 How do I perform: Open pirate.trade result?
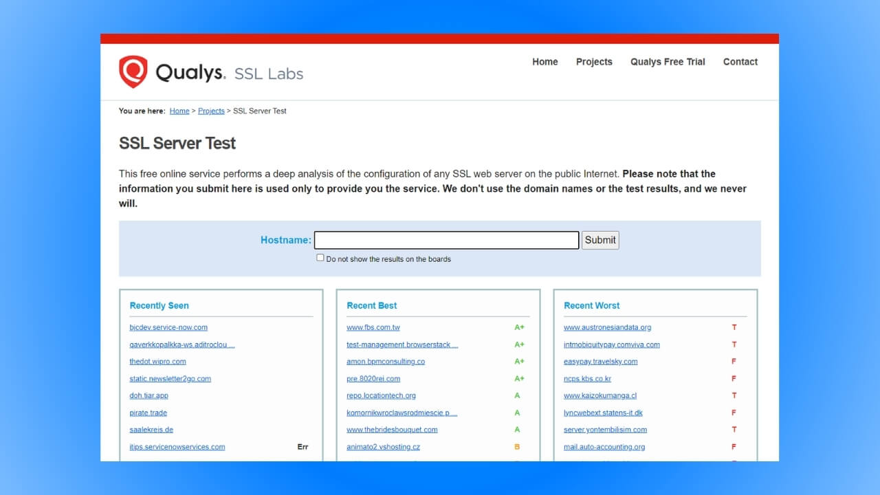148,413
